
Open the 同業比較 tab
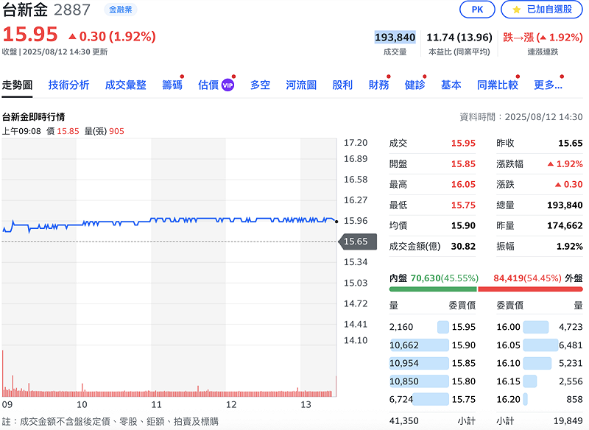point(498,85)
